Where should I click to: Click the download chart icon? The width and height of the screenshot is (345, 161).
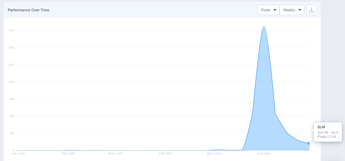[x=312, y=10]
